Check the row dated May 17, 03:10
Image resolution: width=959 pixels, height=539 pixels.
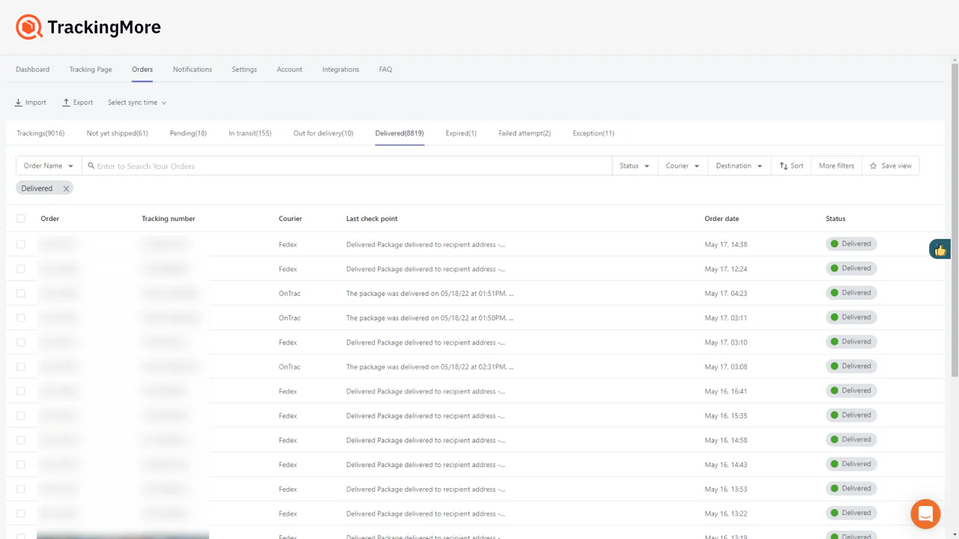21,342
